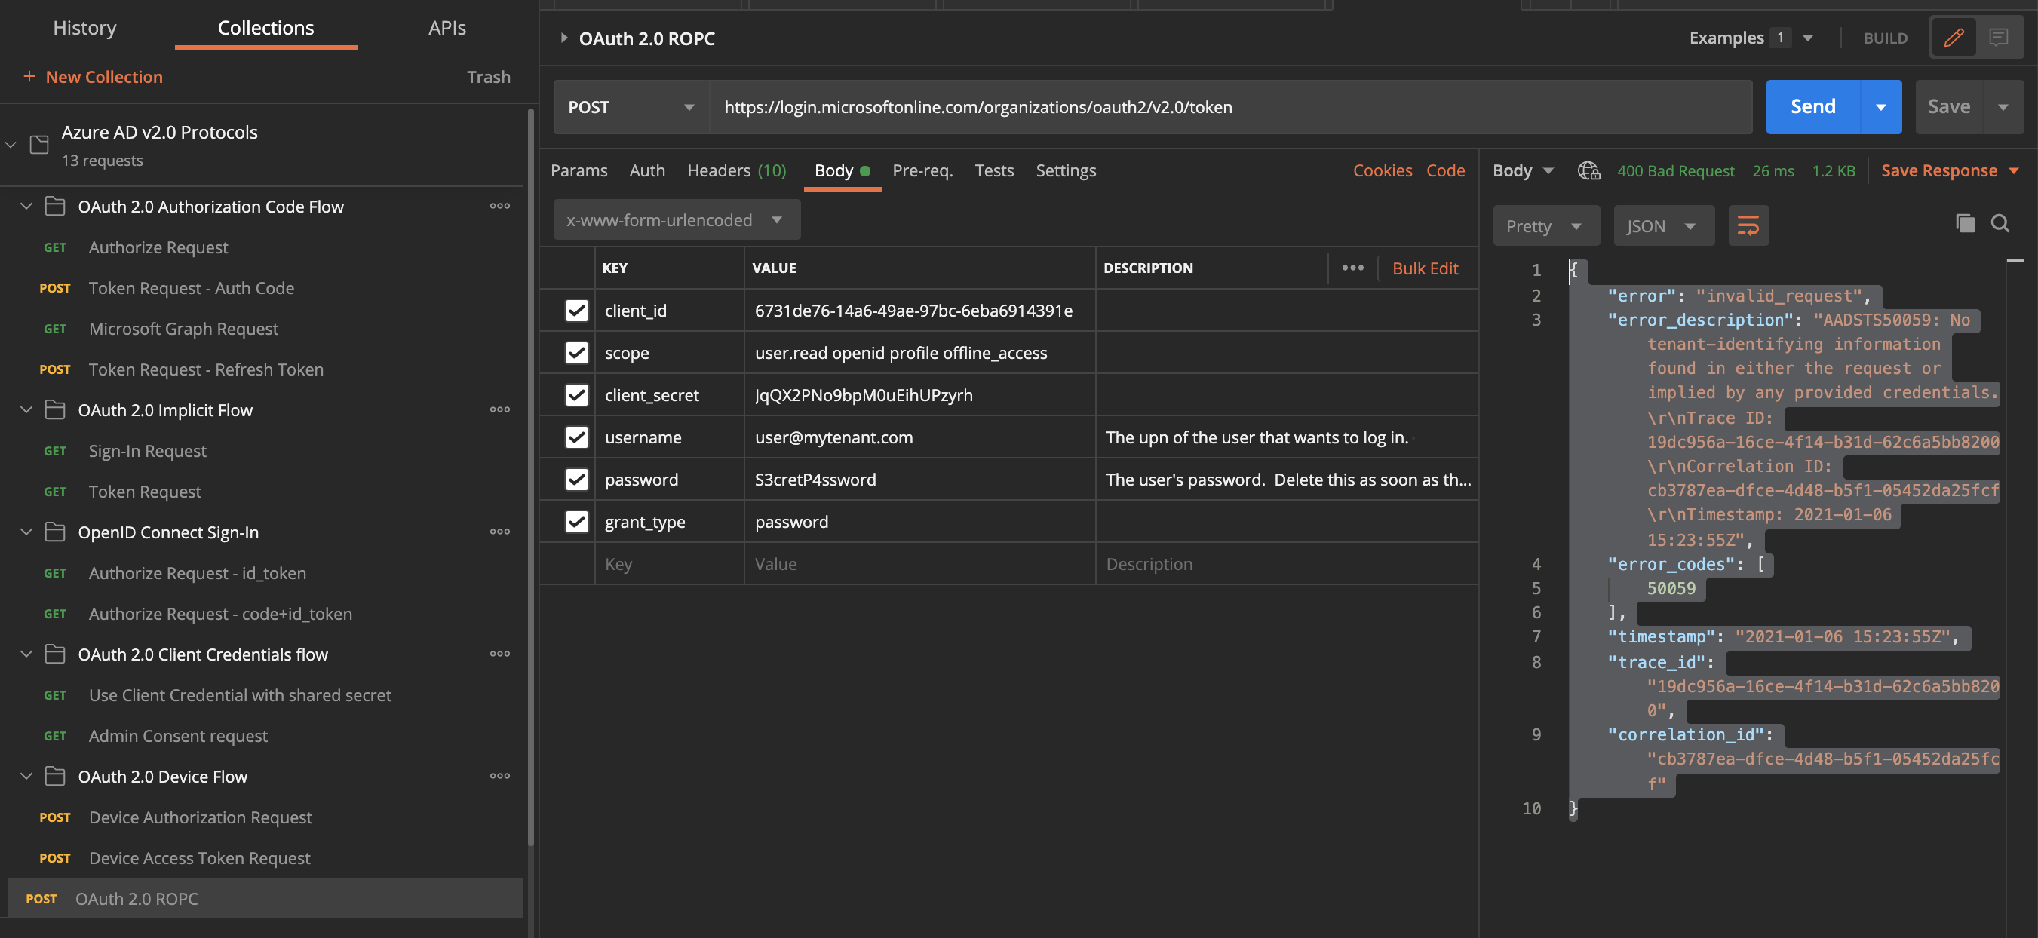The image size is (2038, 938).
Task: Click the Bulk Edit link
Action: pyautogui.click(x=1424, y=268)
